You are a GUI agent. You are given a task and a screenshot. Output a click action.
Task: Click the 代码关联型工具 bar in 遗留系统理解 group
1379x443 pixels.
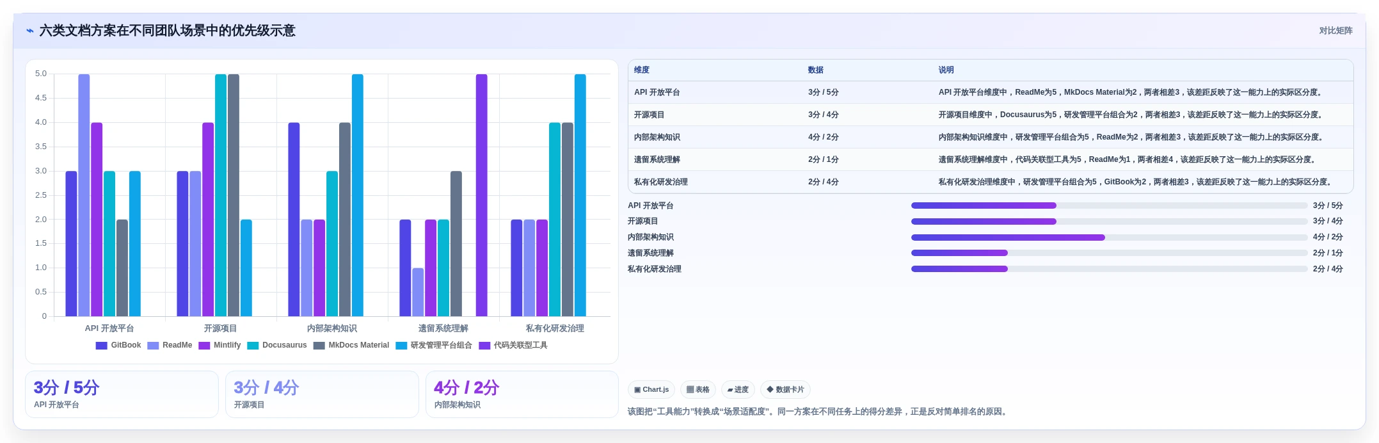point(481,195)
